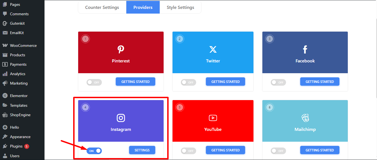This screenshot has height=160, width=377.
Task: Click the Templates label in sidebar
Action: pos(19,105)
